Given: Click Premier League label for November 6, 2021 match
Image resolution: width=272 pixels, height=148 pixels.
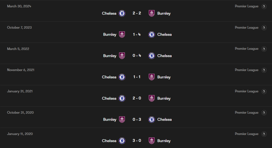Looking at the screenshot, I should pos(247,70).
